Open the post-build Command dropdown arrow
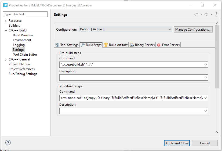 click(206, 98)
